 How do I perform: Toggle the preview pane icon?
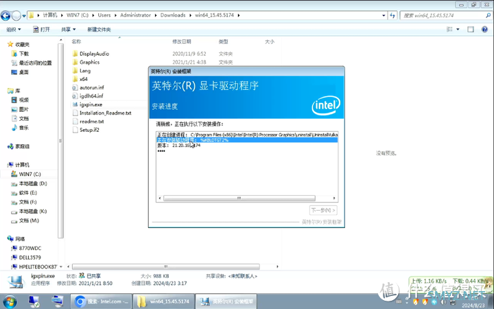[x=471, y=30]
